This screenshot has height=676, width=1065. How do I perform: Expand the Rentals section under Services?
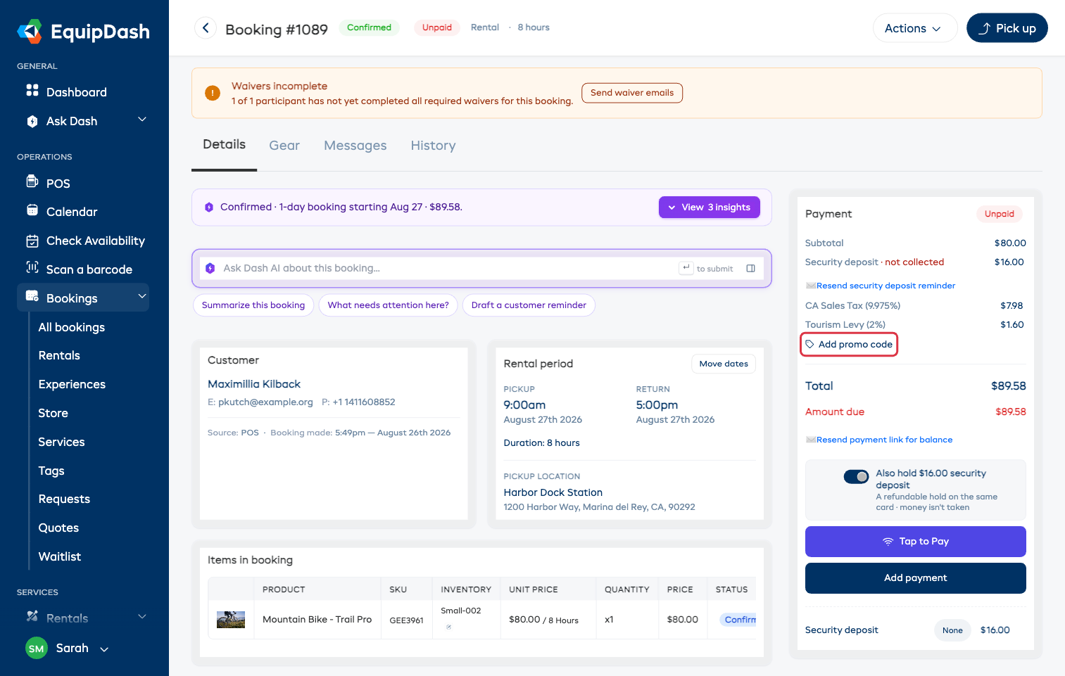[142, 617]
